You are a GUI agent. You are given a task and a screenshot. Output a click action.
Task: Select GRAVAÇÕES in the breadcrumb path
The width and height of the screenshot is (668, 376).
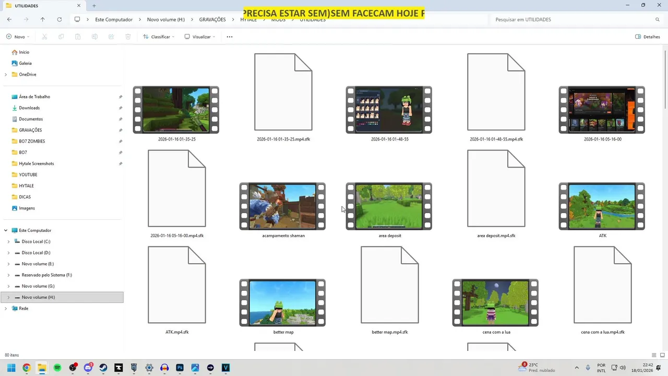pos(212,19)
